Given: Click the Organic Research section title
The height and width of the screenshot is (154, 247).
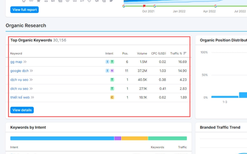Looking at the screenshot, I should point(26,26).
